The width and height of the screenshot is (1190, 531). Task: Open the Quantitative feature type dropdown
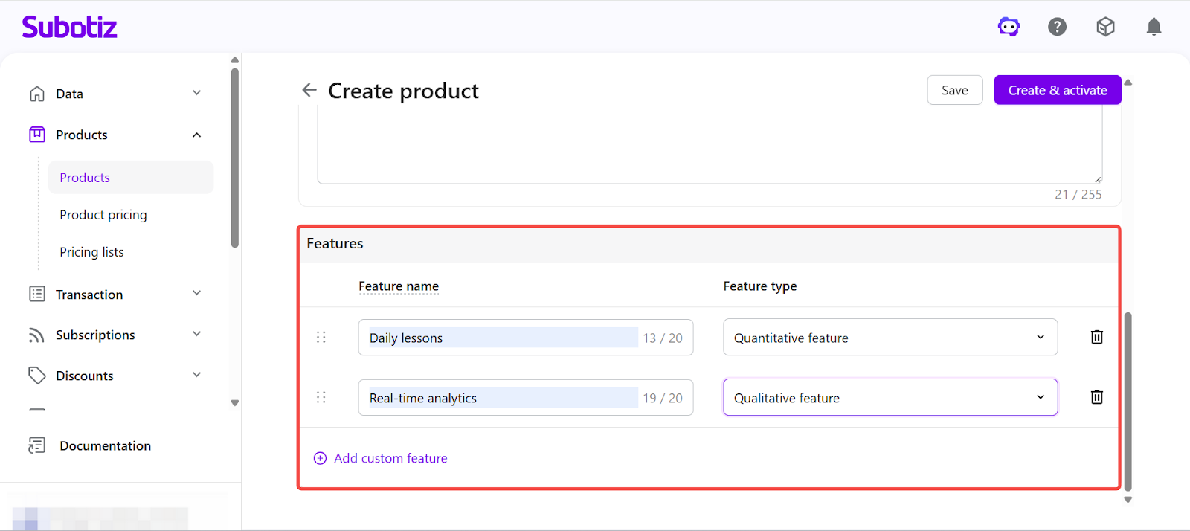tap(890, 338)
